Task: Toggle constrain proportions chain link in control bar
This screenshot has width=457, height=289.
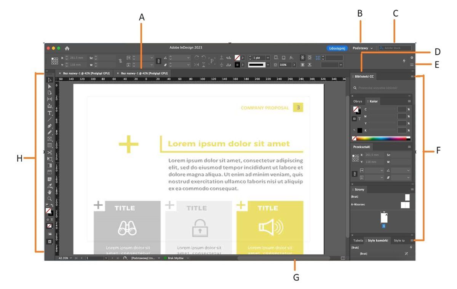Action: tap(159, 61)
